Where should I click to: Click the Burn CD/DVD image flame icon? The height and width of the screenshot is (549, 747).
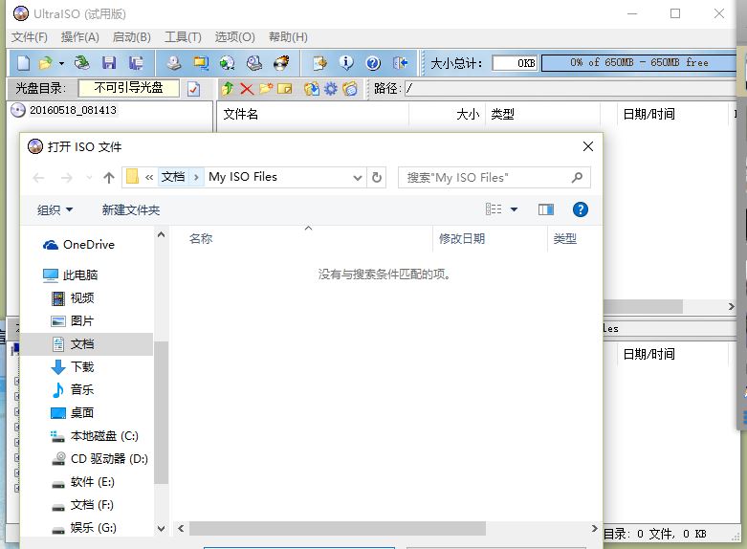[x=281, y=63]
